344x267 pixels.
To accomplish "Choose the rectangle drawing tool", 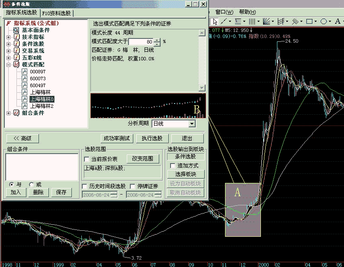I will (309, 21).
